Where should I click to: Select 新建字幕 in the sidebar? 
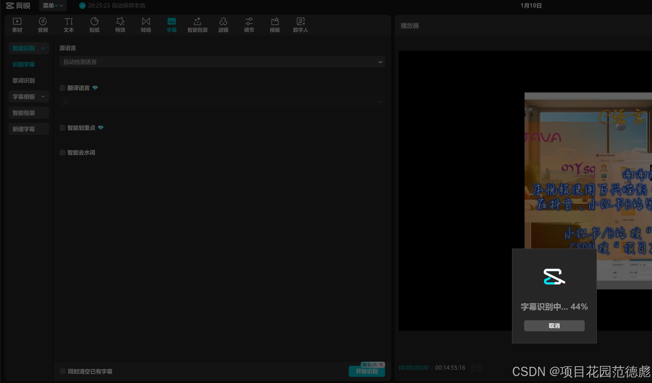point(29,129)
